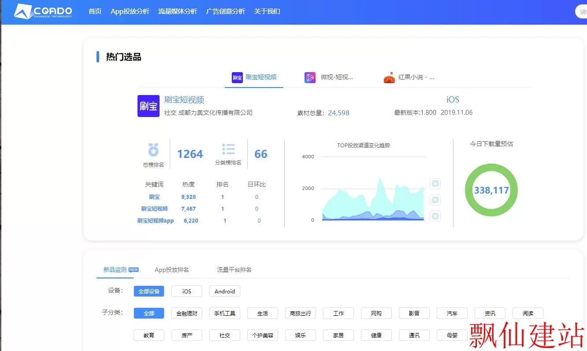Filter by 工作 subcategory
Screen dimensions: 587x351
(x=338, y=313)
